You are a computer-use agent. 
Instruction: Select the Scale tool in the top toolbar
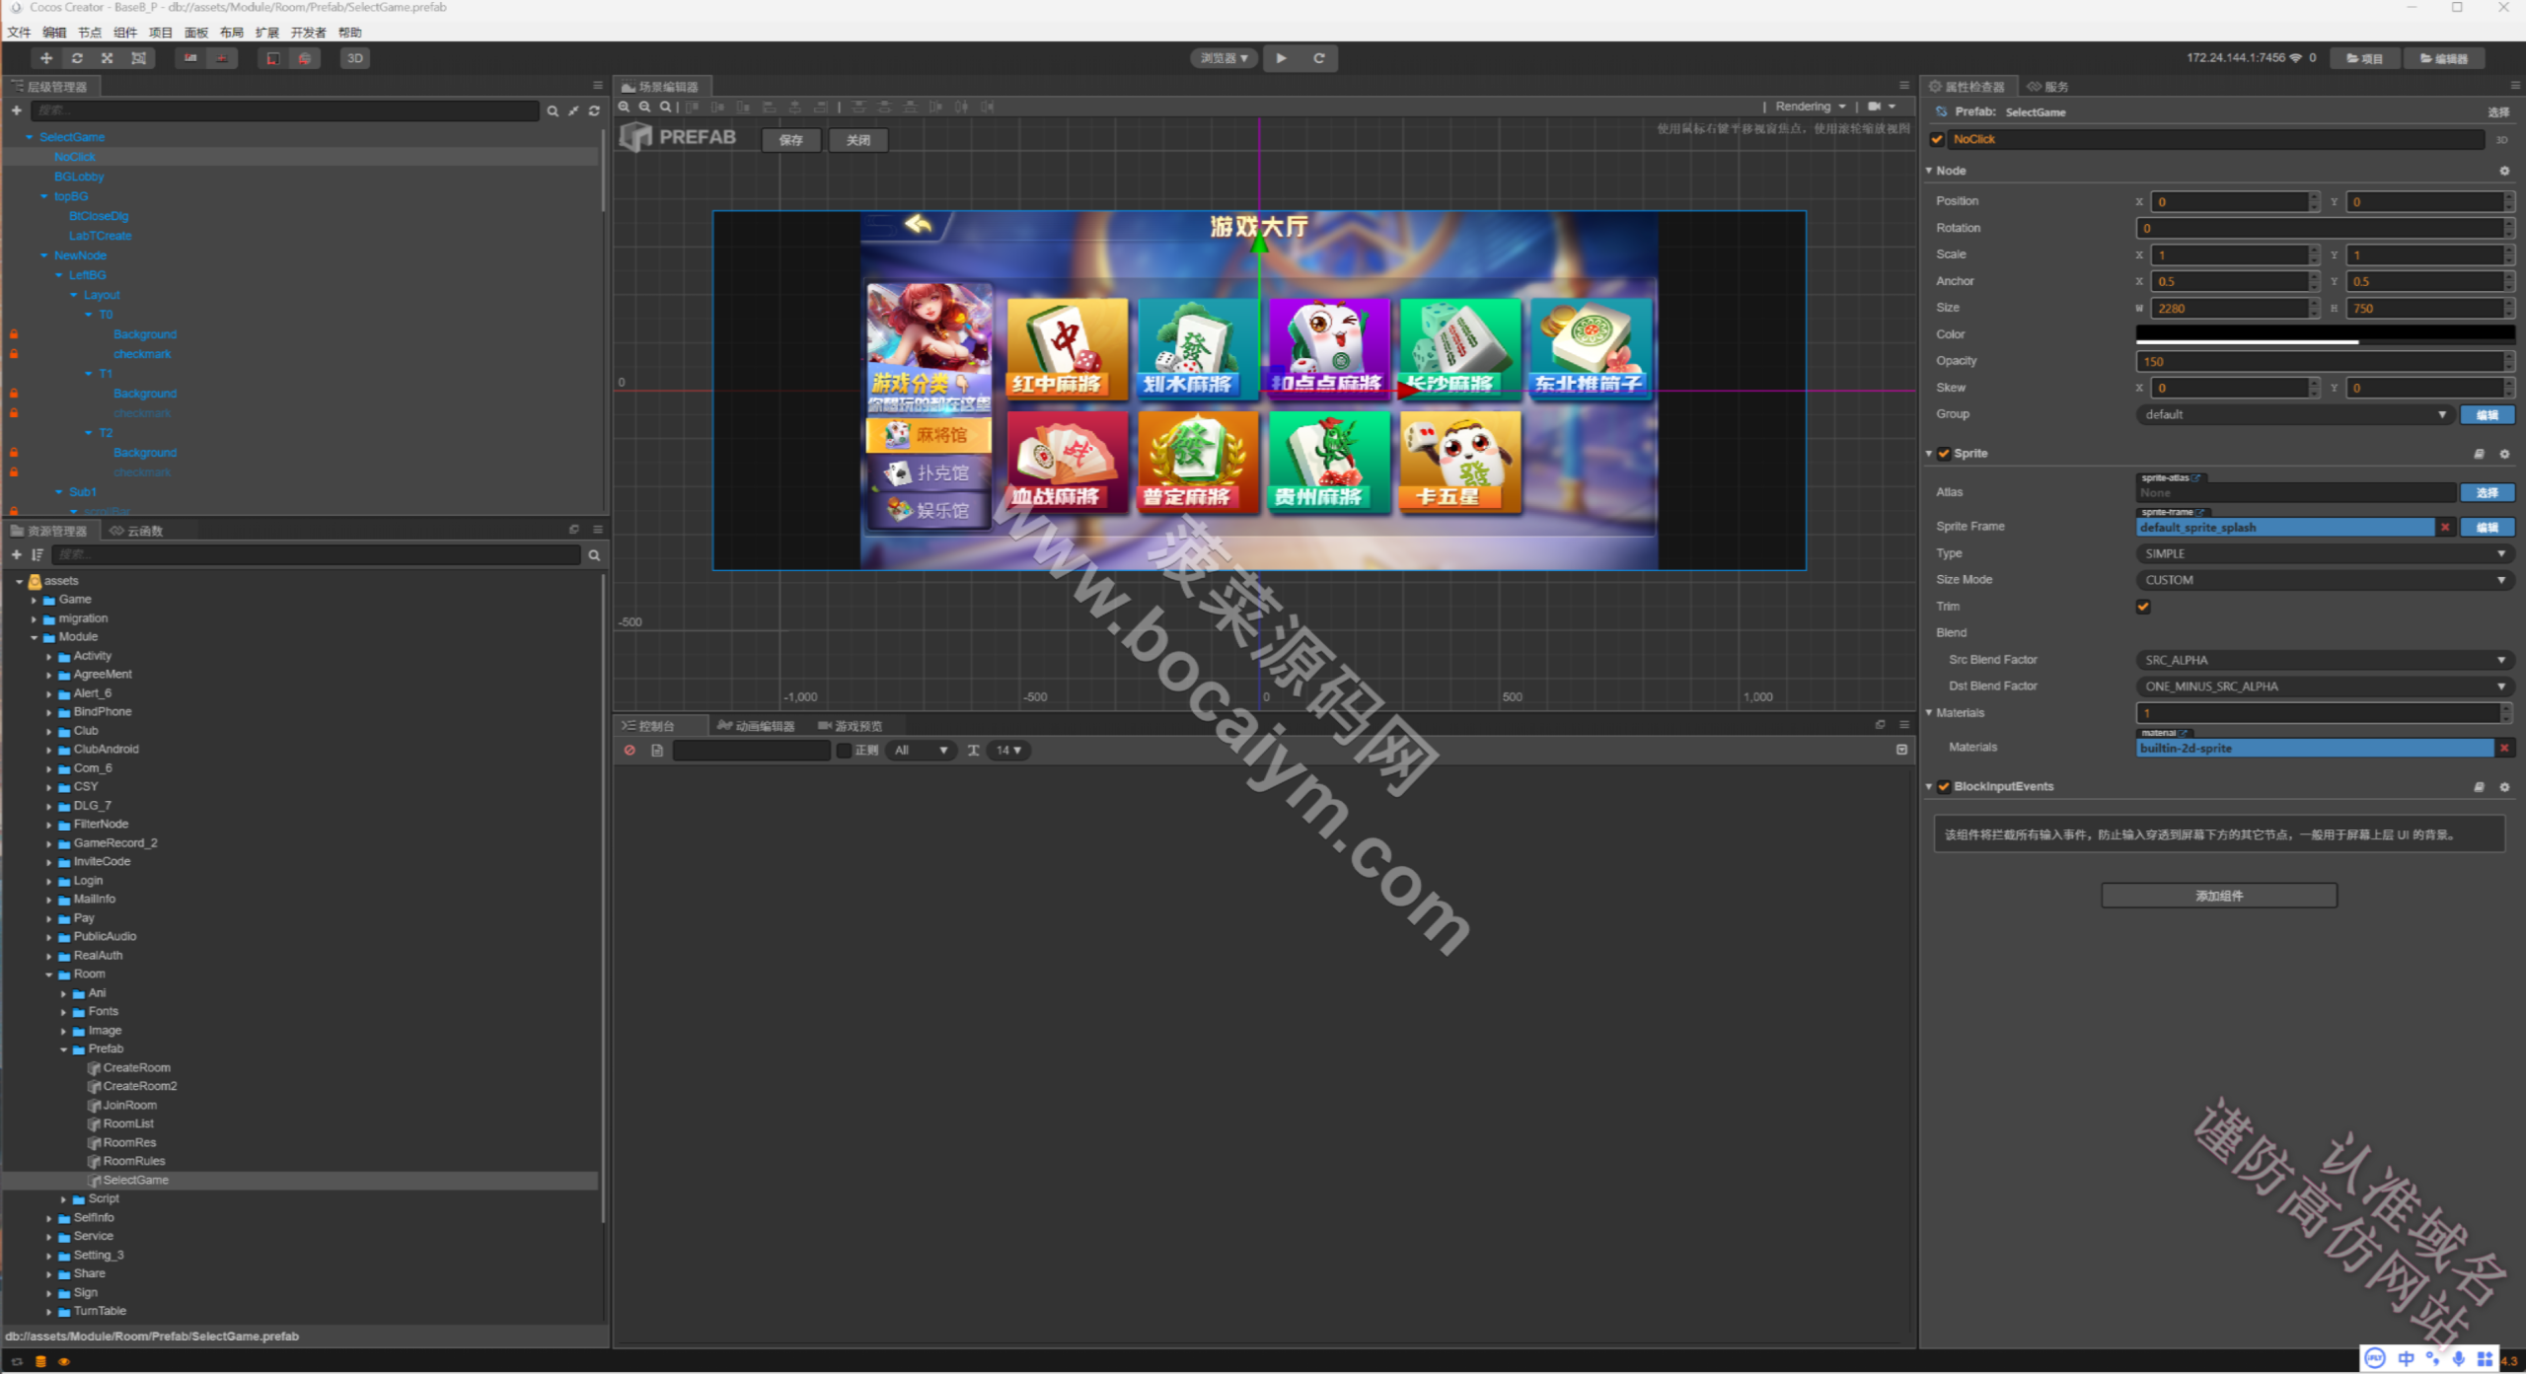point(108,58)
